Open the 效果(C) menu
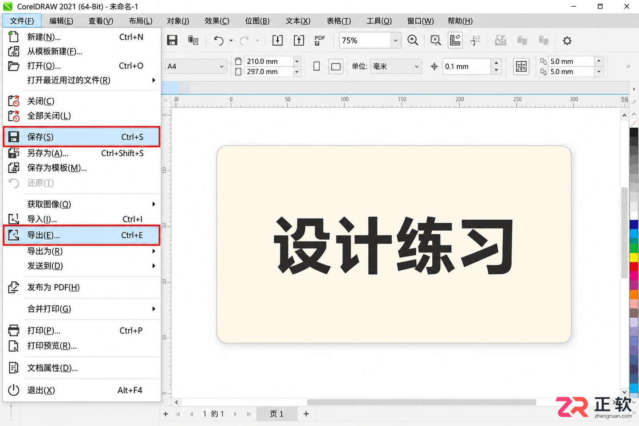The height and width of the screenshot is (426, 639). click(x=217, y=21)
